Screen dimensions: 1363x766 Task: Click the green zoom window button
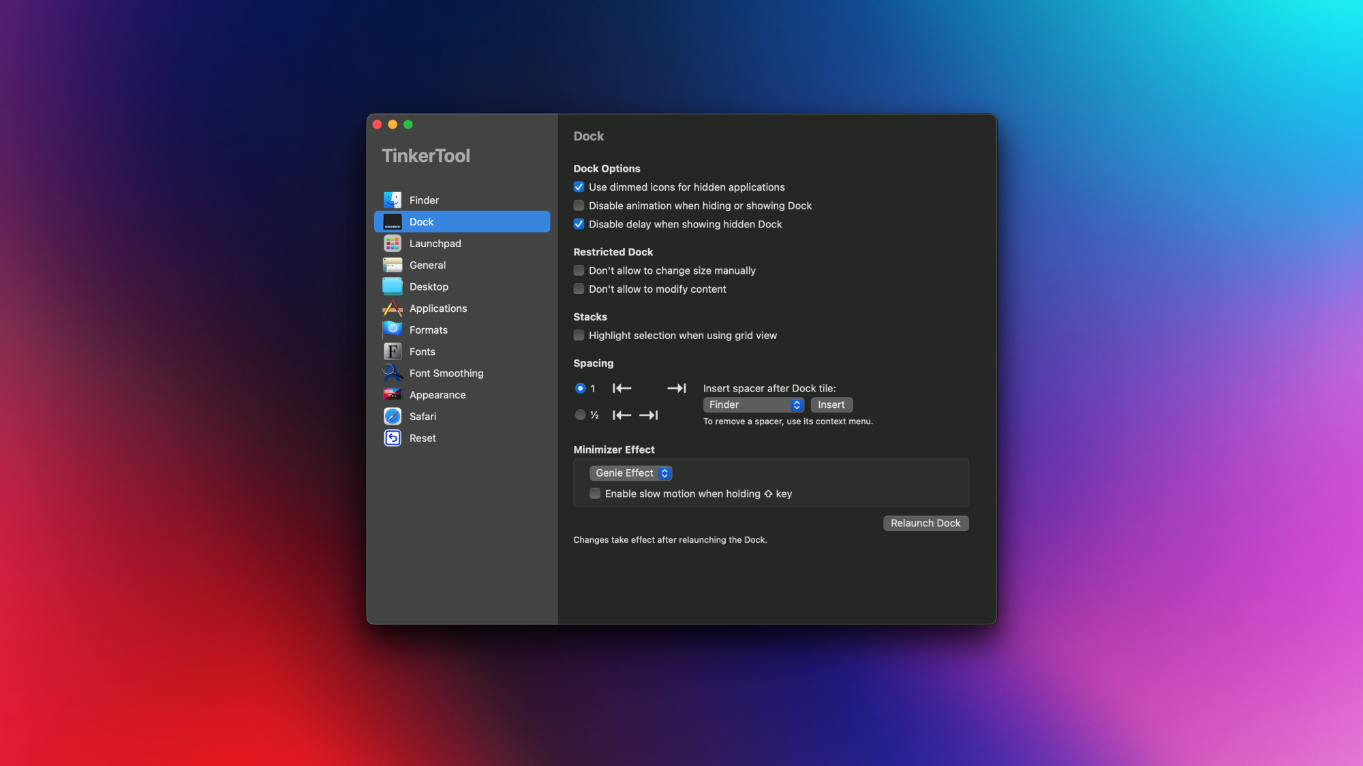click(x=408, y=124)
